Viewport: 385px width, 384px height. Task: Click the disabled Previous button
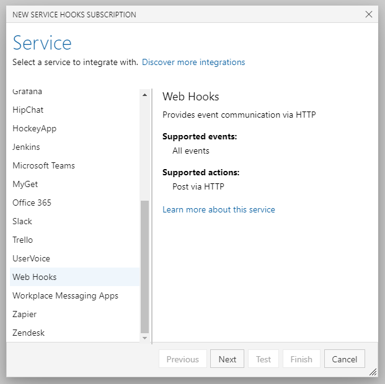(x=183, y=359)
